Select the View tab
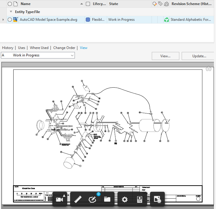The width and height of the screenshot is (216, 209). point(83,48)
